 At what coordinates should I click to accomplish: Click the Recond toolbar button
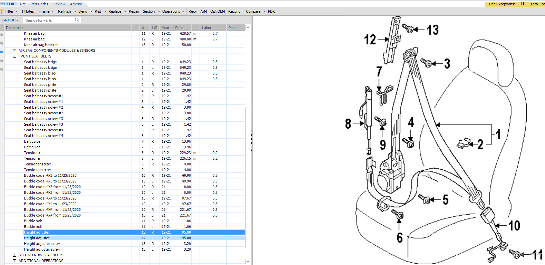[x=234, y=11]
